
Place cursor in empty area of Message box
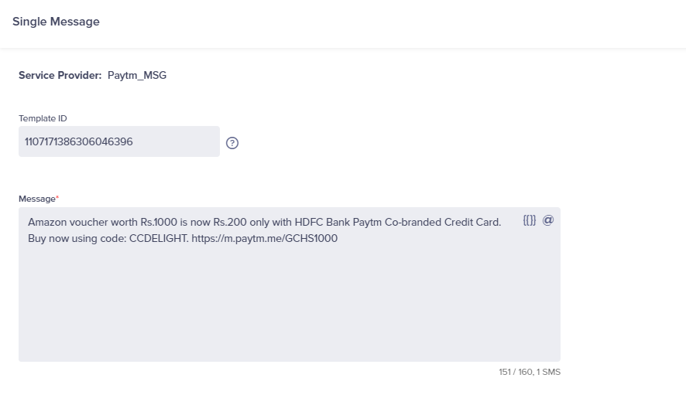pyautogui.click(x=289, y=301)
